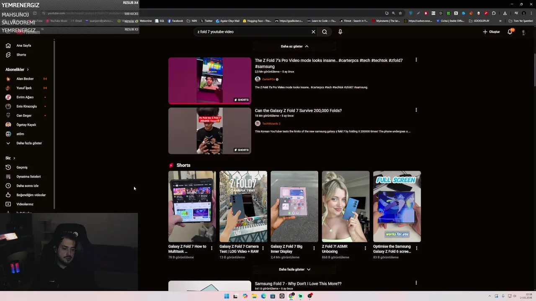Image resolution: width=536 pixels, height=301 pixels.
Task: Open GOOGLEPLAY bookmark folder
Action: [x=479, y=21]
